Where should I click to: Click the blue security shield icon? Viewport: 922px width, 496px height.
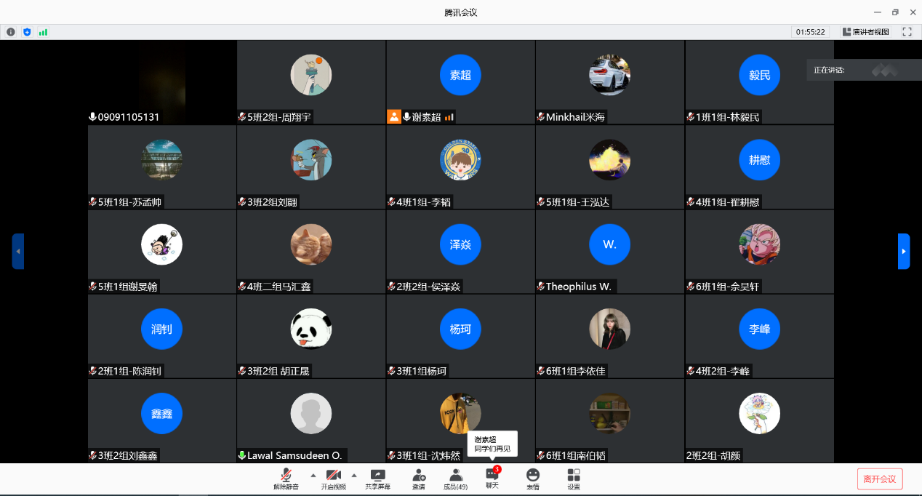click(x=27, y=32)
